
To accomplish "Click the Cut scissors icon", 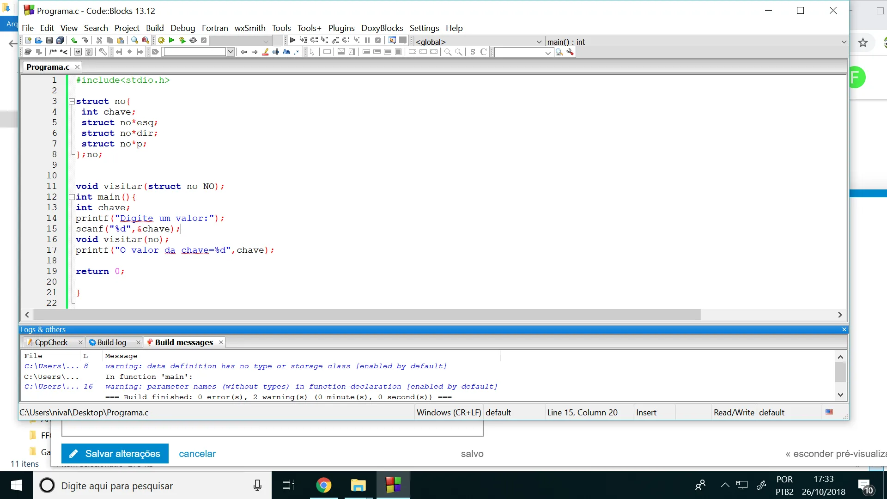I will pos(99,40).
